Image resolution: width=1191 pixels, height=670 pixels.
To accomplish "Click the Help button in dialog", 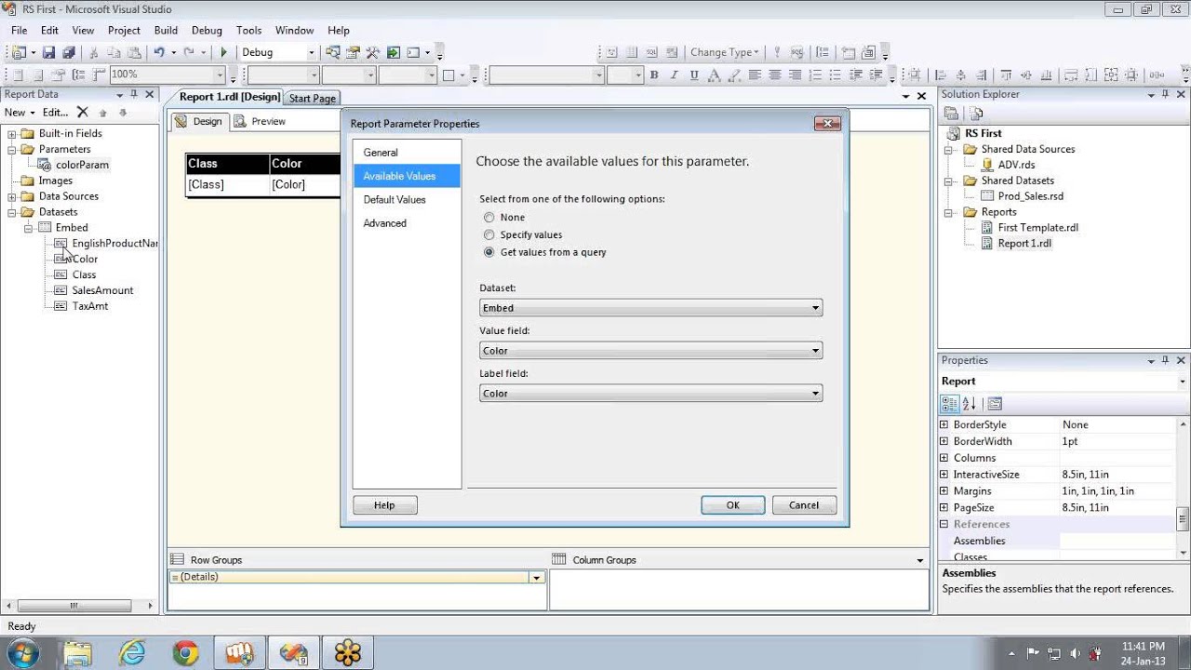I will (384, 505).
